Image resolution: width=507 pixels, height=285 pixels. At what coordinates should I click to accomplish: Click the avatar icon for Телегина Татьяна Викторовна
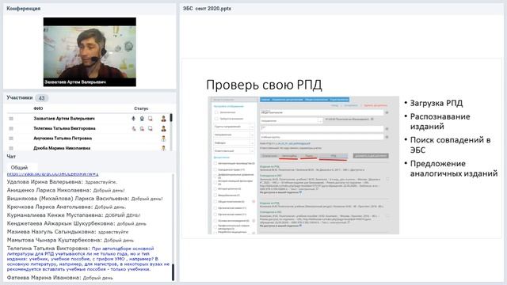[x=164, y=128]
